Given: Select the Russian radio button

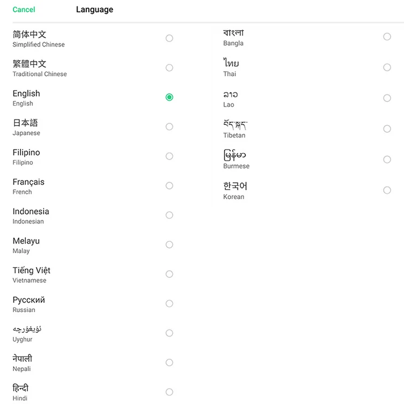Looking at the screenshot, I should pyautogui.click(x=169, y=304).
